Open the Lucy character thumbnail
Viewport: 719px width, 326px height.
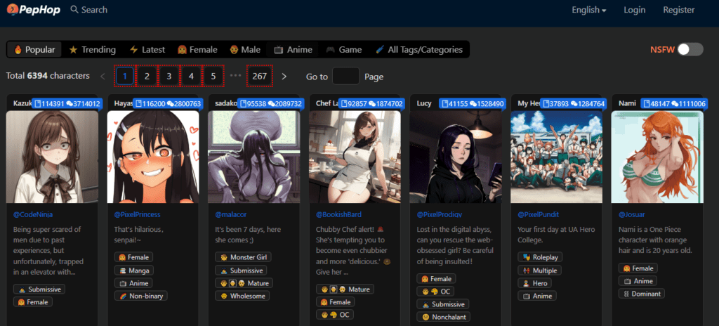455,157
